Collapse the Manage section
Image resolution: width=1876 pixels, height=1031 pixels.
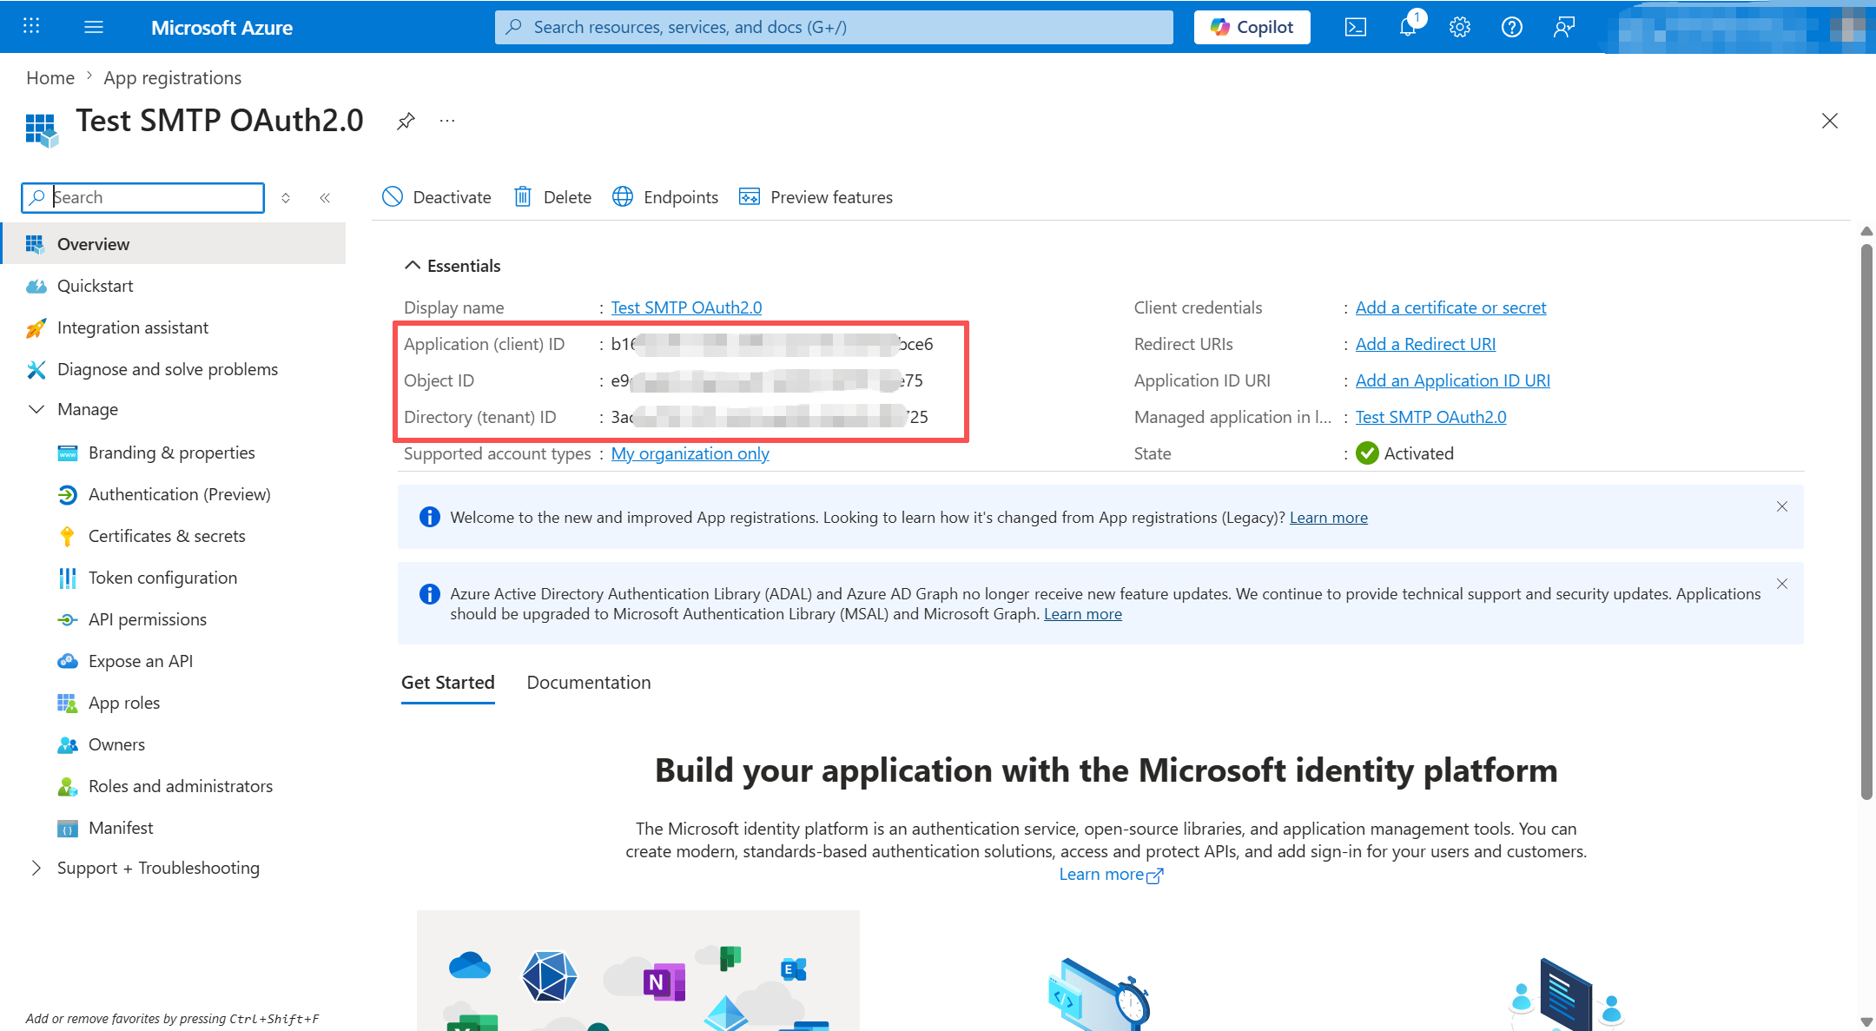point(36,409)
